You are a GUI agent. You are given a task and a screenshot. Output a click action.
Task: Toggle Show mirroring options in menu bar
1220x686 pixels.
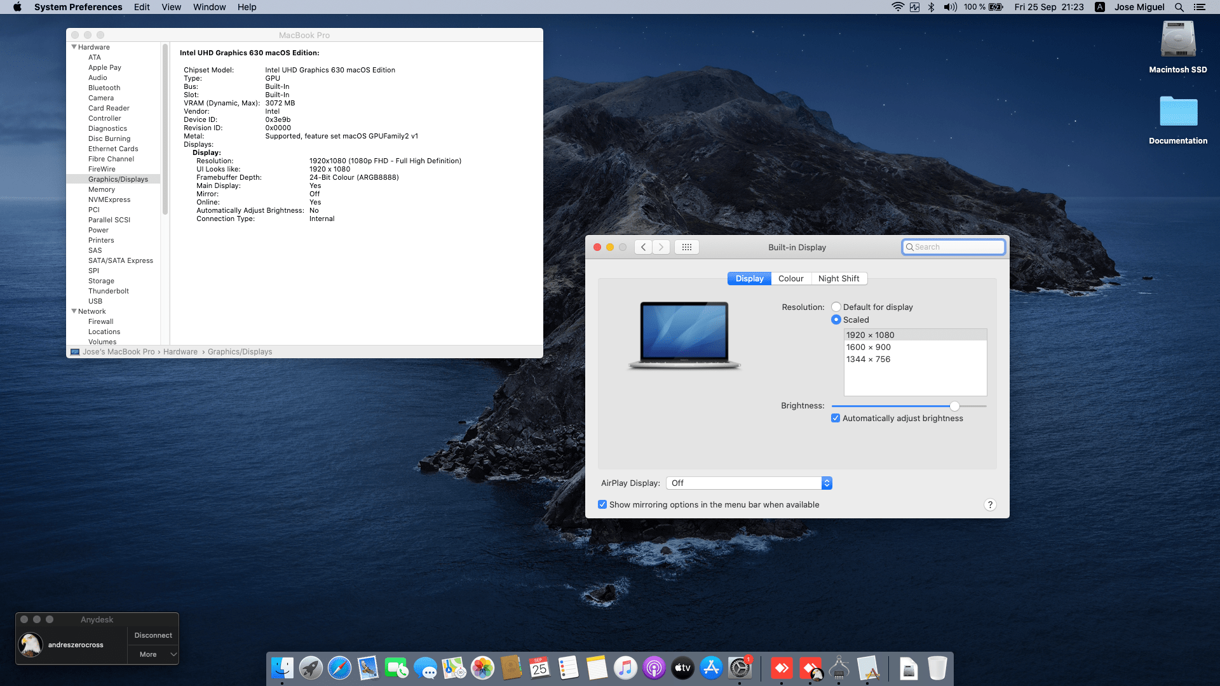click(602, 505)
